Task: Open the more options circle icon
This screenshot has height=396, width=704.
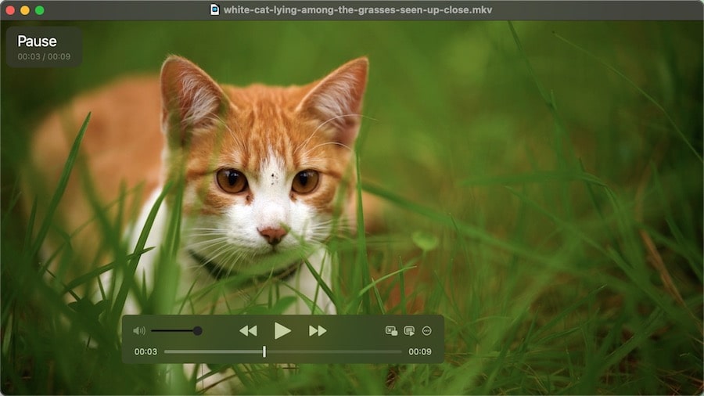Action: click(x=427, y=331)
